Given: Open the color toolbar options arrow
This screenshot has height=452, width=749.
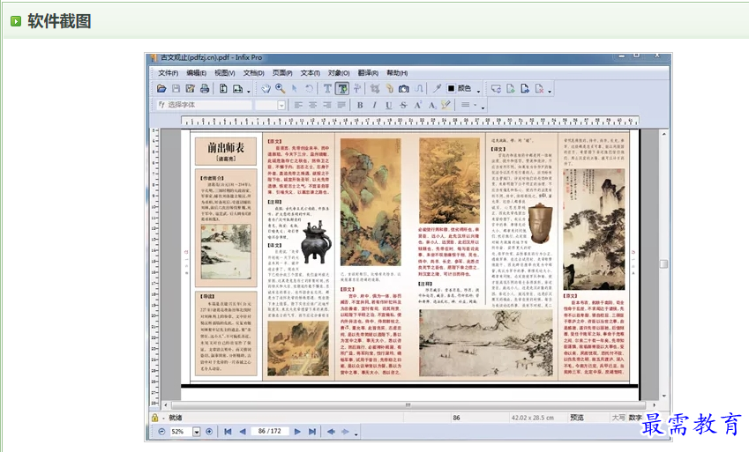Looking at the screenshot, I should [x=479, y=91].
